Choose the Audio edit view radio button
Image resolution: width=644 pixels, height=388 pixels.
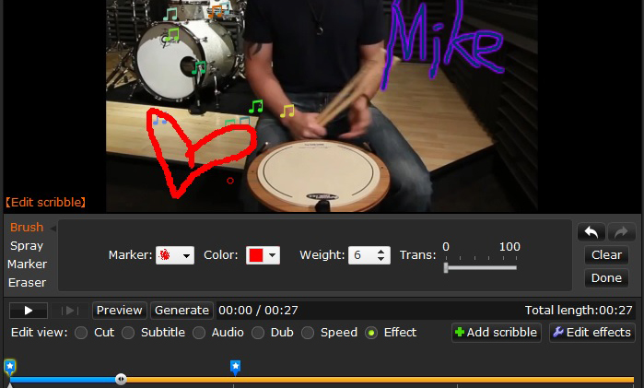(199, 333)
